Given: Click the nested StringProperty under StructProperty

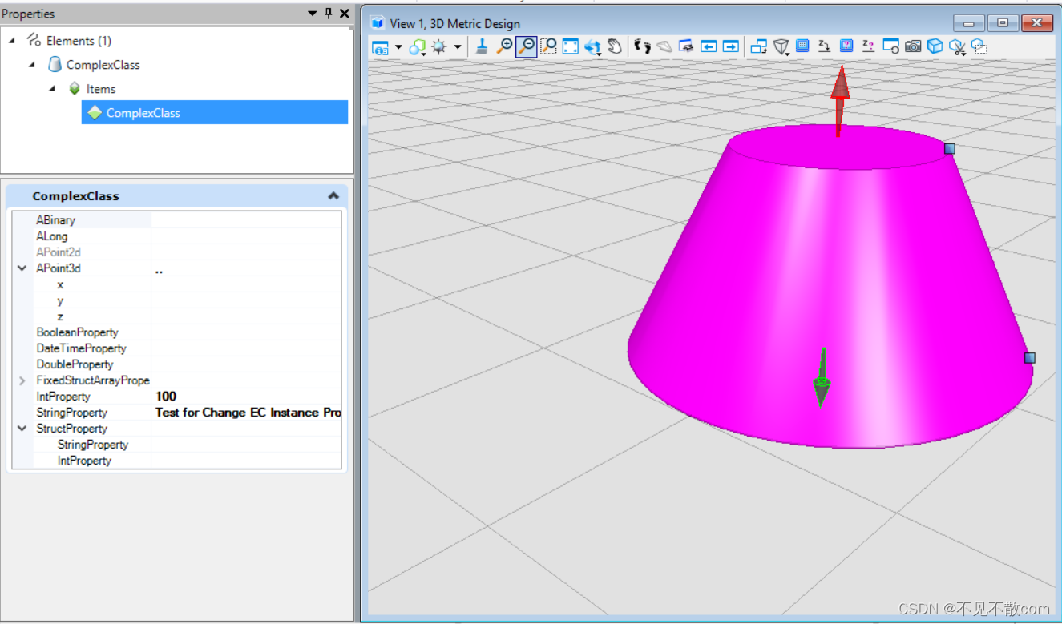Looking at the screenshot, I should pyautogui.click(x=92, y=445).
